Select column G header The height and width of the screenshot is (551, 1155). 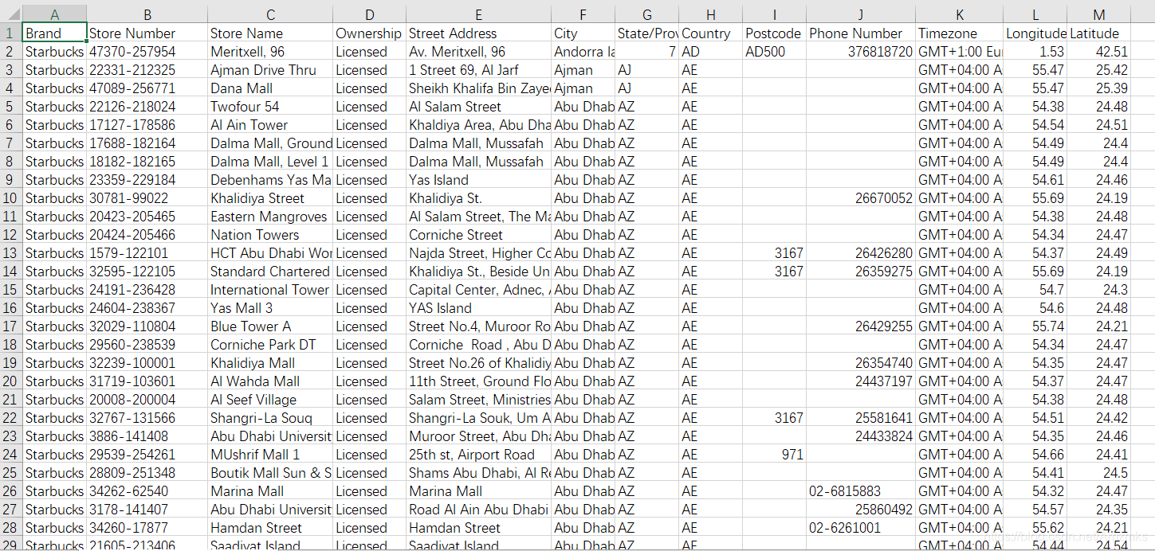pos(646,14)
